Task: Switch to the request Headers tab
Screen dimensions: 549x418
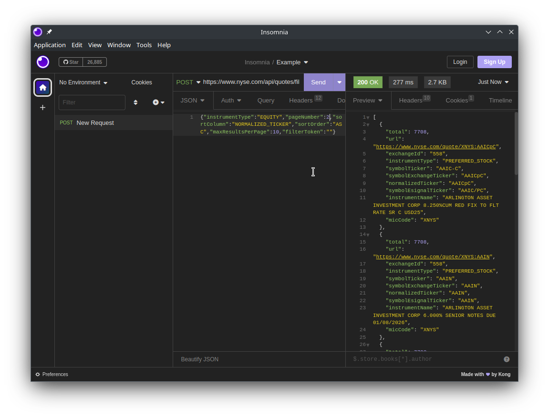Action: (301, 100)
